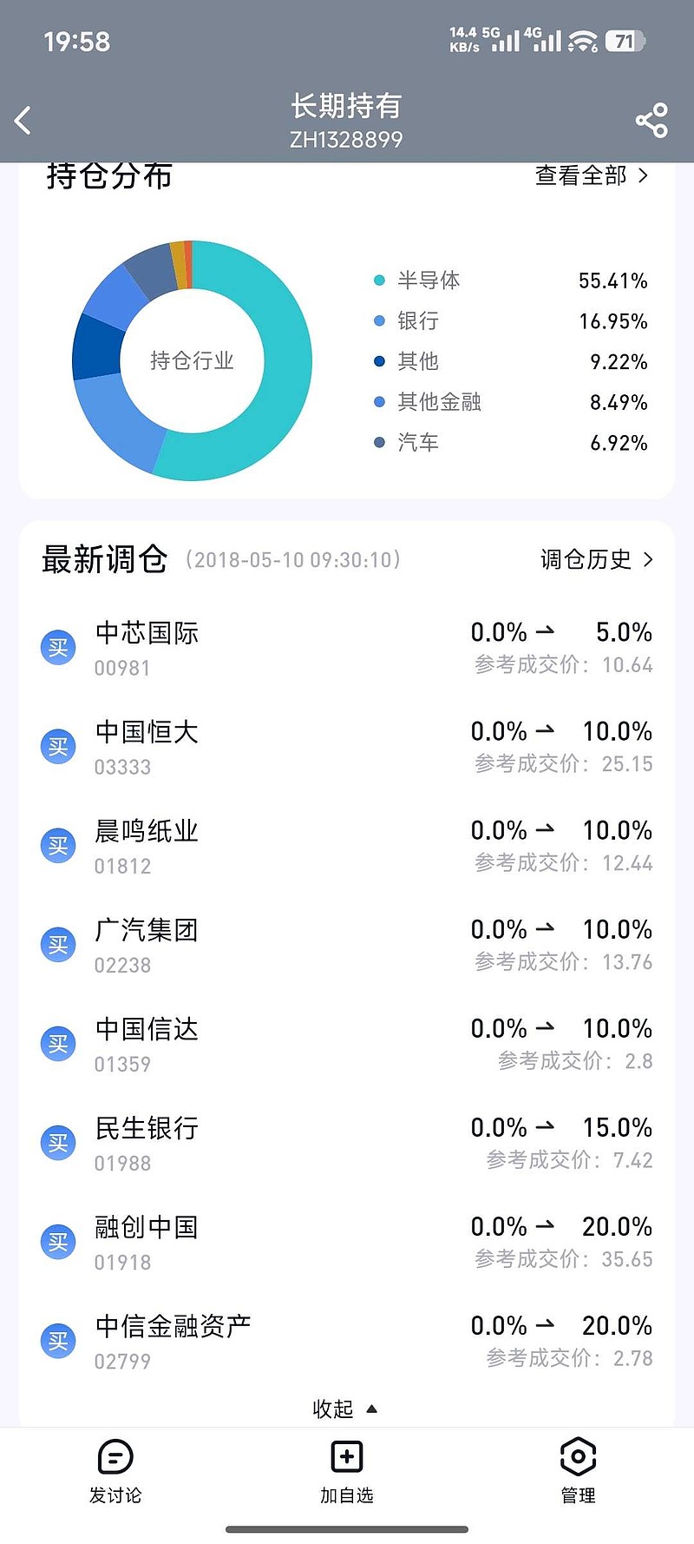The width and height of the screenshot is (694, 1544).
Task: Tap the back arrow icon
Action: [x=23, y=121]
